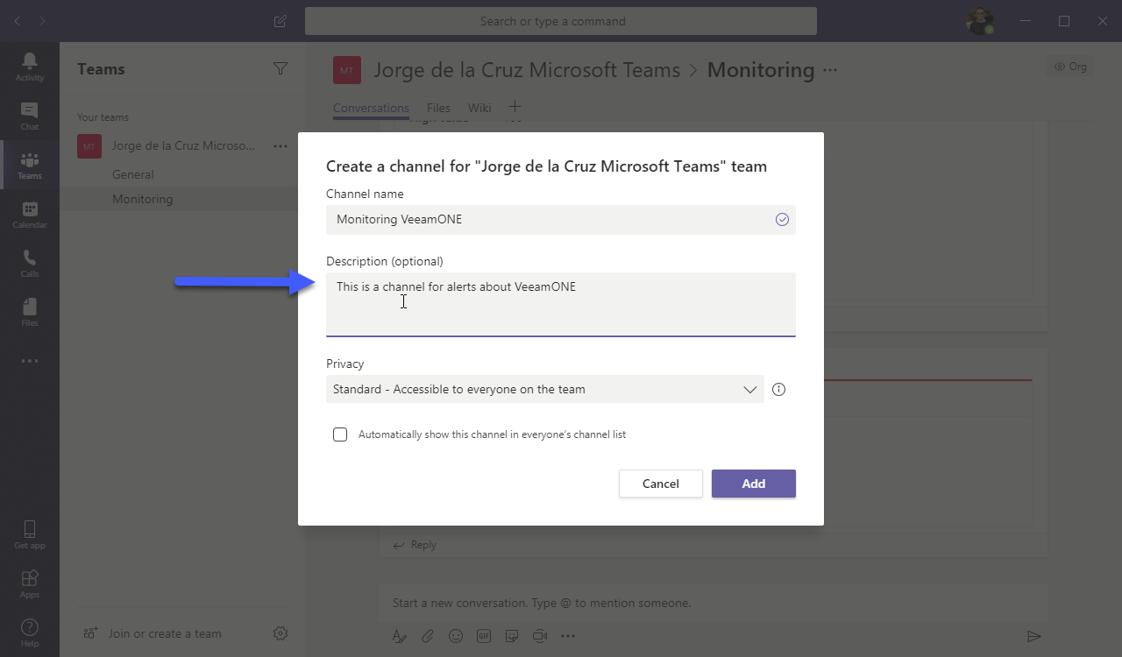Screen dimensions: 1122x657
Task: Open the sticker picker
Action: tap(512, 636)
